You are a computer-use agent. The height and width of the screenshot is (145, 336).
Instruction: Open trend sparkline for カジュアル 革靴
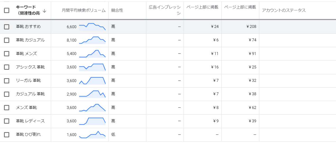[x=92, y=94]
